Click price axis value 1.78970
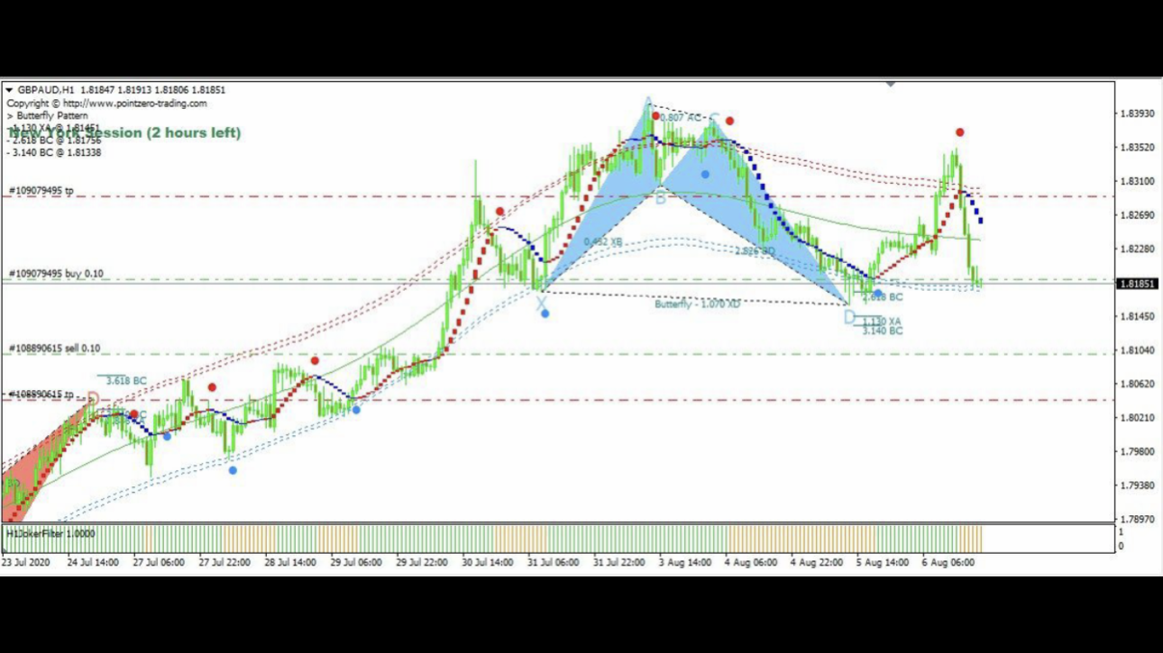The image size is (1163, 653). click(x=1138, y=520)
